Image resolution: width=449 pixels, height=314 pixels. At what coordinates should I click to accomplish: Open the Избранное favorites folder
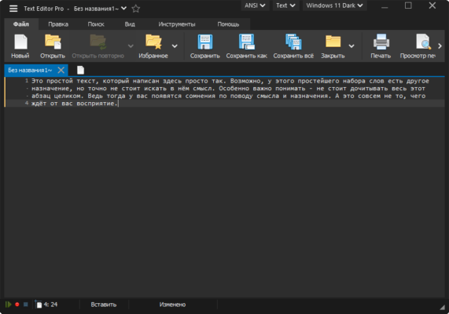pyautogui.click(x=153, y=46)
